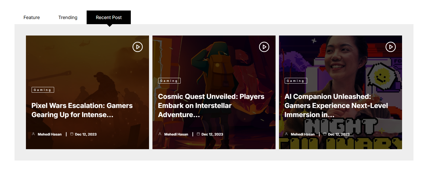Play video on AI Companion Unleashed card
428x179 pixels.
coord(391,47)
